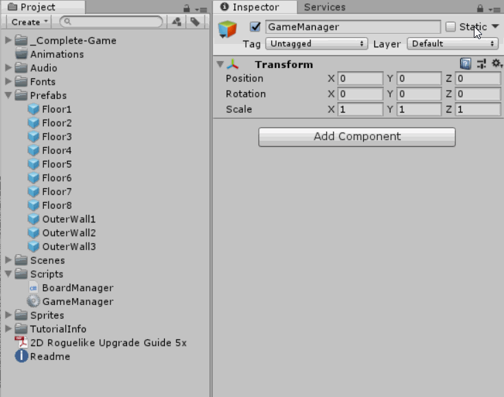
Task: Click Search by Type icon in Project
Action: coord(176,21)
